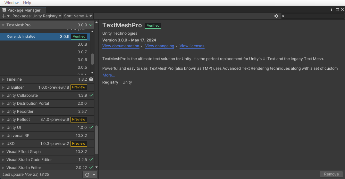Open the View documentation link
Image resolution: width=345 pixels, height=179 pixels.
pos(121,46)
